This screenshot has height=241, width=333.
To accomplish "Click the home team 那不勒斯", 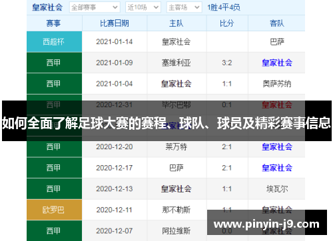I will [176, 210].
